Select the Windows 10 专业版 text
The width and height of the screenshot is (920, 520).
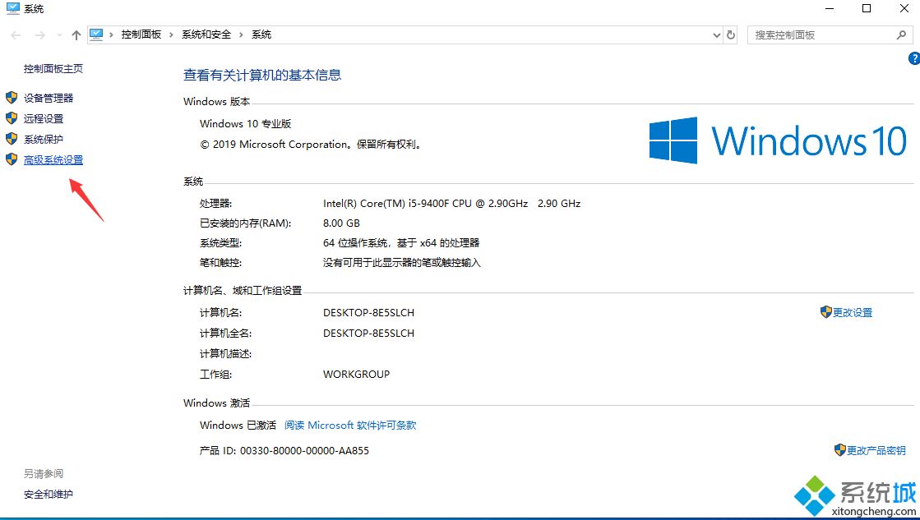(x=245, y=124)
